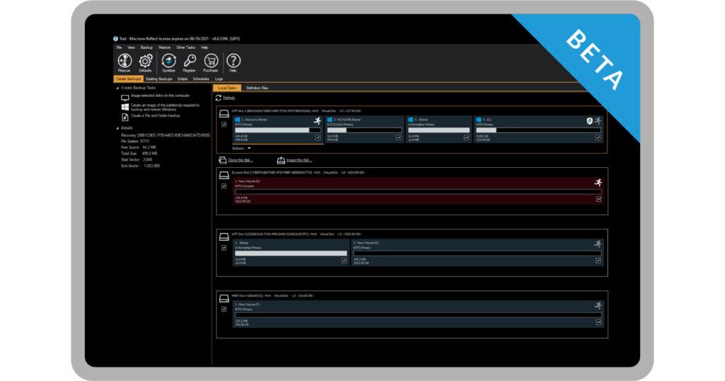Screen dimensions: 725x381
Task: Collapse the Details section
Action: (x=118, y=128)
